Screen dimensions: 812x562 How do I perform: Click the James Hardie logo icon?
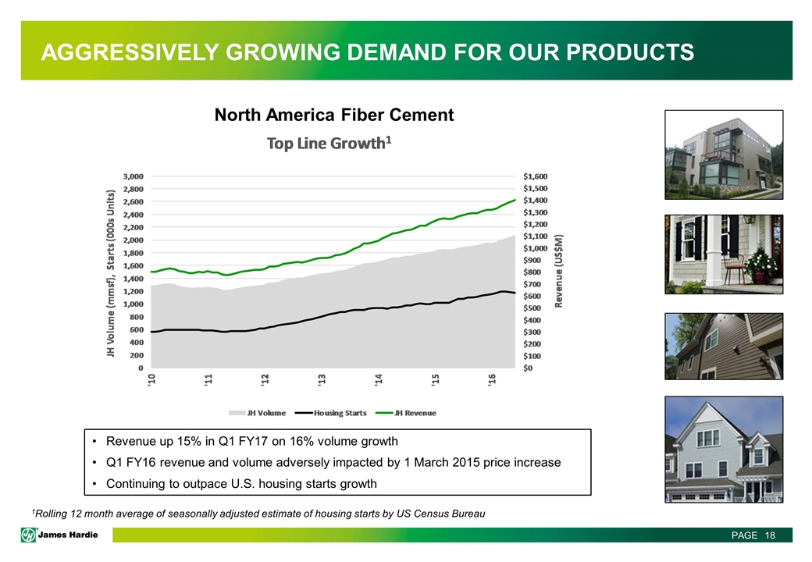pos(28,535)
